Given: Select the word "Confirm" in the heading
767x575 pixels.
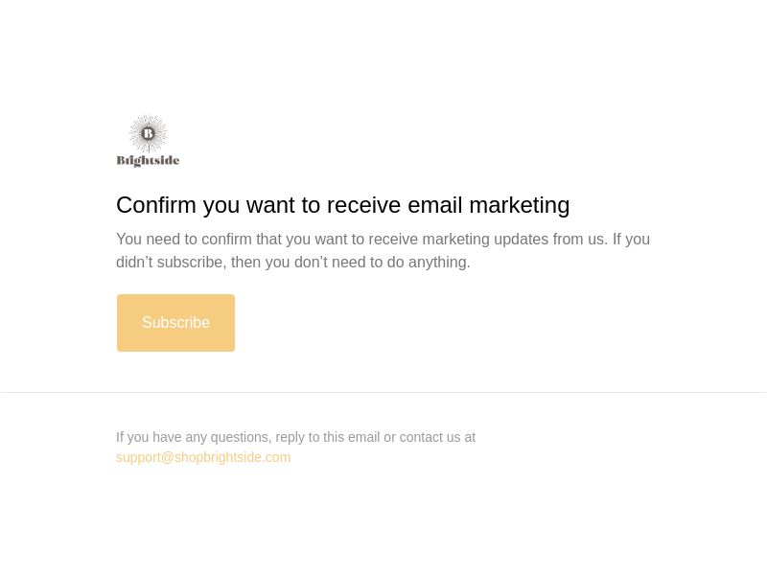Looking at the screenshot, I should click(156, 205).
